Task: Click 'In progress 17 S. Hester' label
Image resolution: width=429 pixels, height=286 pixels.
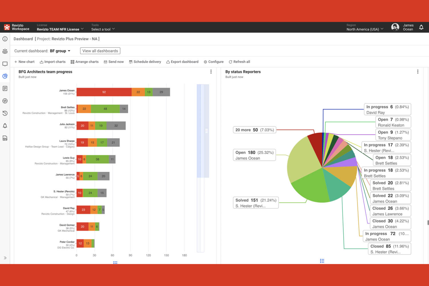Action: point(386,147)
